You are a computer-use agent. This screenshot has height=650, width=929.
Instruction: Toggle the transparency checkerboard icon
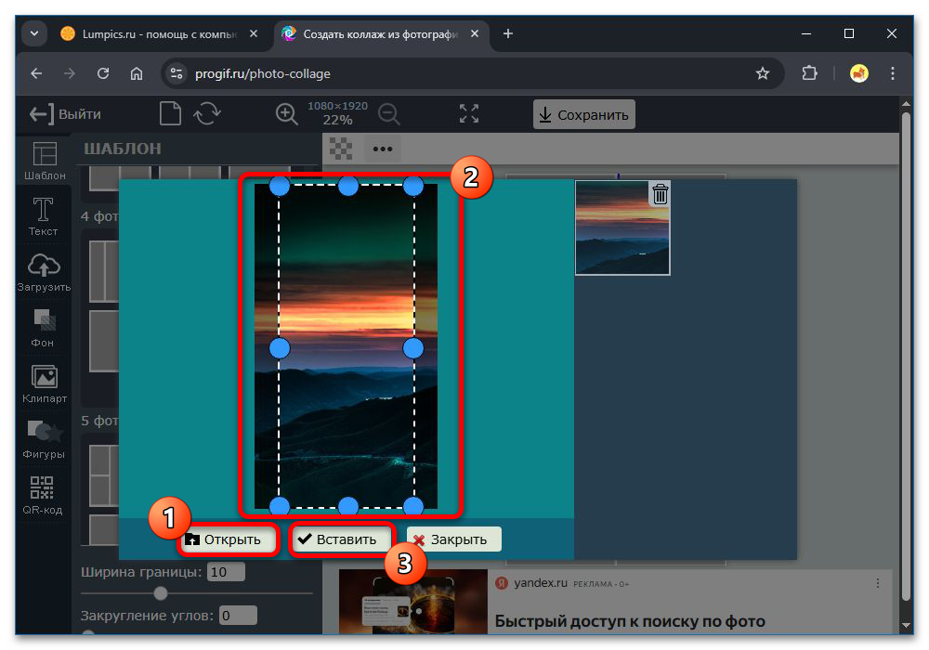(x=342, y=148)
